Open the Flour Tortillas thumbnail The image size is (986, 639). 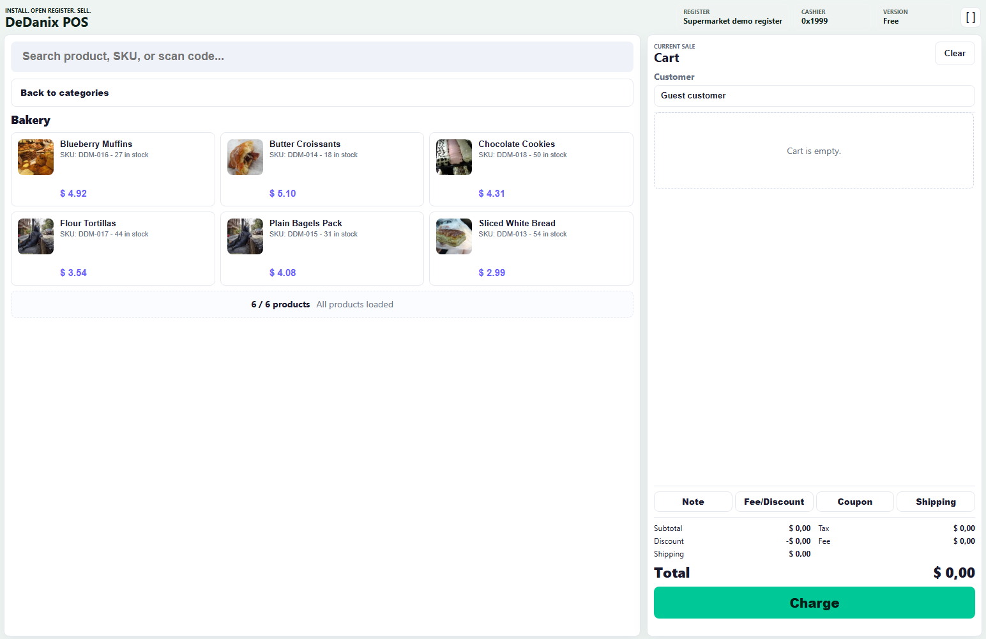tap(36, 236)
